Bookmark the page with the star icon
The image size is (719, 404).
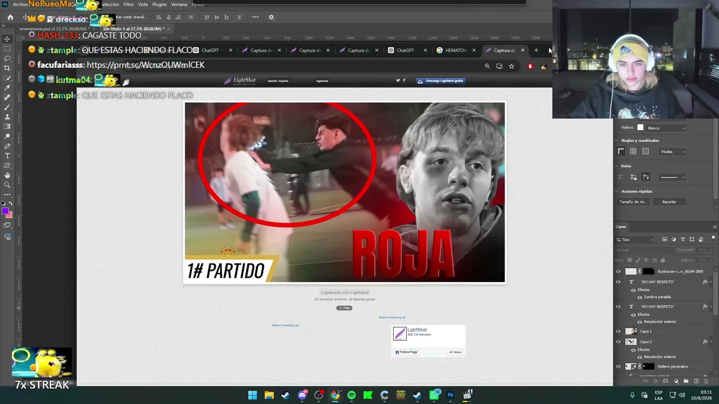[x=511, y=66]
